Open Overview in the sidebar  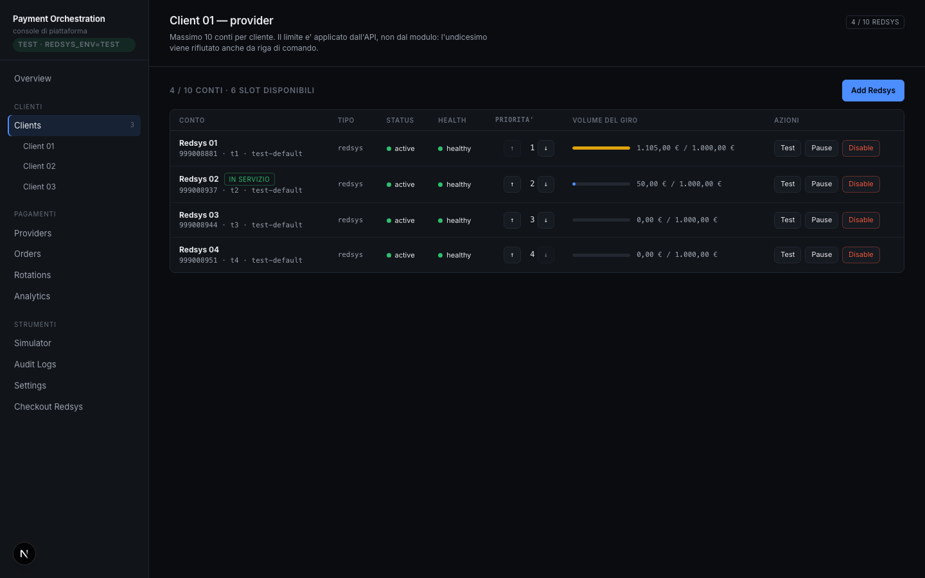click(x=74, y=78)
